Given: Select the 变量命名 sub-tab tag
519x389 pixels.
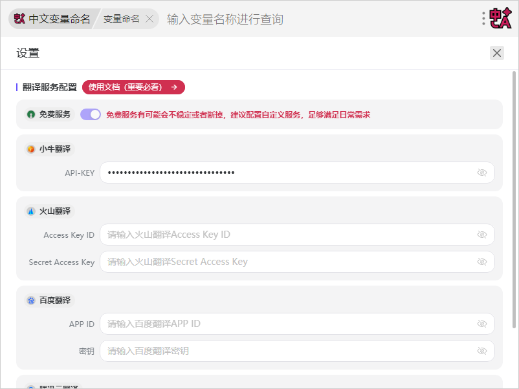Looking at the screenshot, I should pos(121,19).
